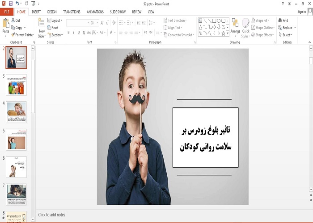Click the Cut scissors icon
313x223 pixels.
[13, 20]
